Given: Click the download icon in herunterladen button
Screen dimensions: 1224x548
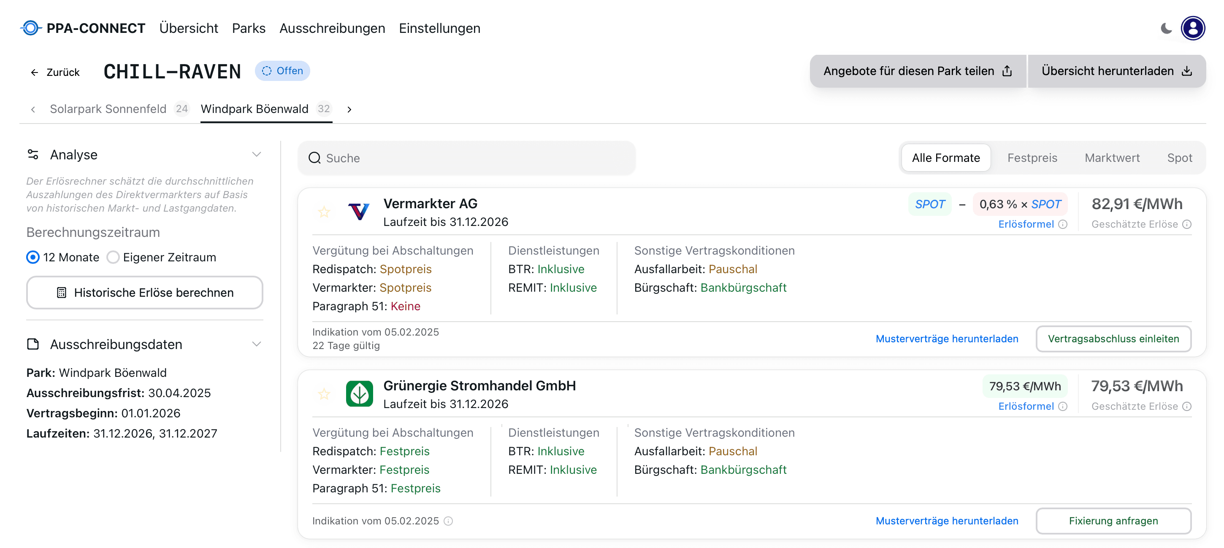Looking at the screenshot, I should [x=1187, y=71].
